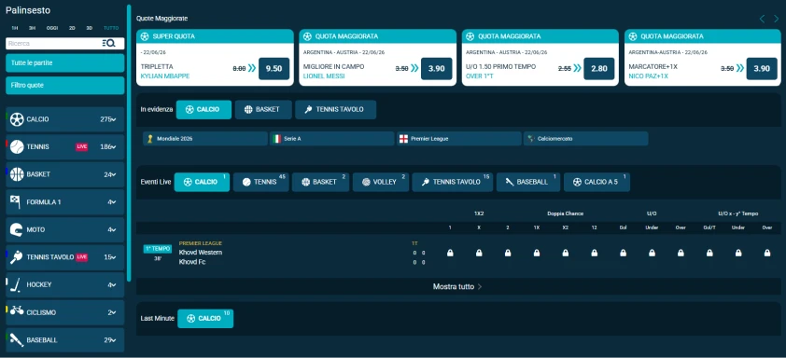Open Eventi Live Basket tab
This screenshot has height=358, width=786.
(x=320, y=182)
